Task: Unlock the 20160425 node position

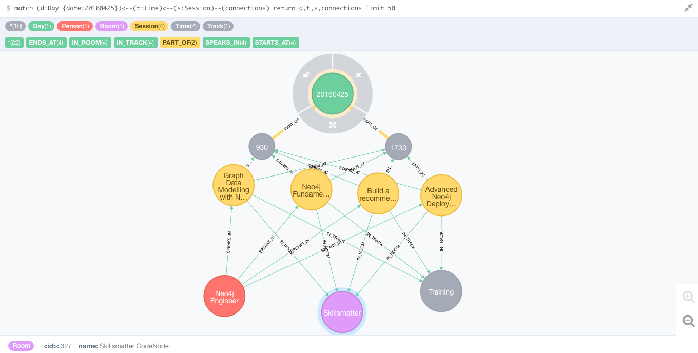Action: click(x=306, y=75)
